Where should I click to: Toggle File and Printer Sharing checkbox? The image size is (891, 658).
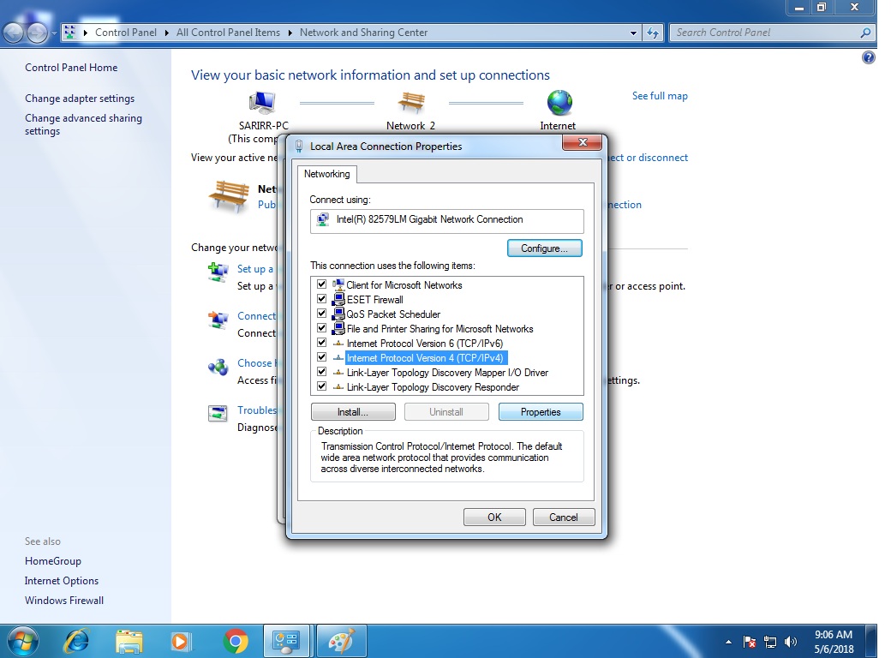[x=321, y=328]
